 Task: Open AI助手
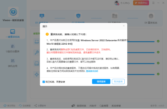[93, 106]
